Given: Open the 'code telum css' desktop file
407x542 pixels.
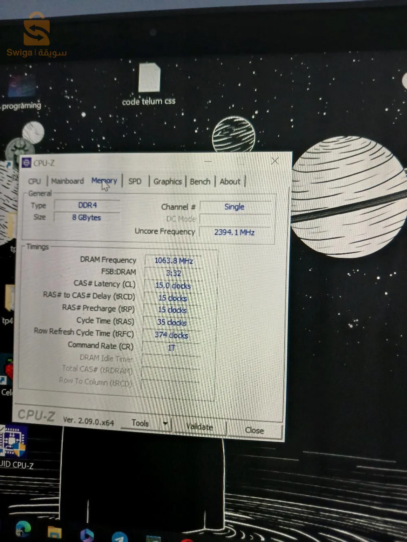Looking at the screenshot, I should click(149, 78).
